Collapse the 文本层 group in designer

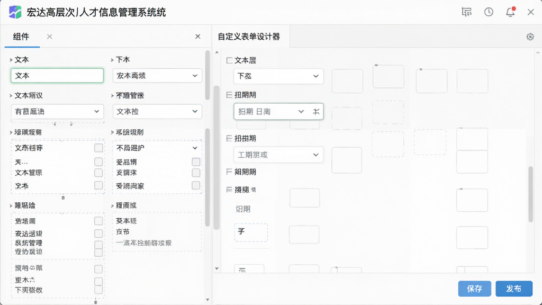[229, 60]
